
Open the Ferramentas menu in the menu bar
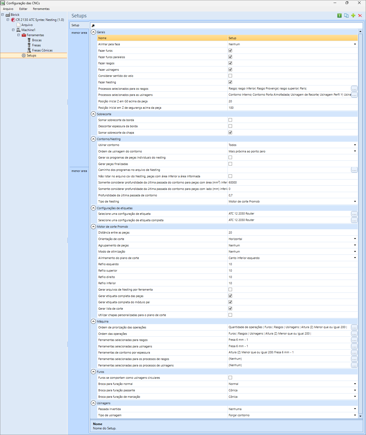pos(41,9)
